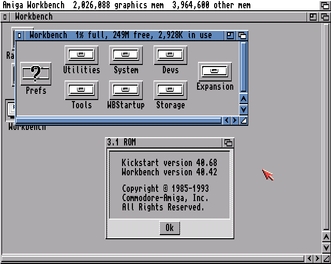
Task: Click depth gadget of the 3.1 ROM dialog
Action: (228, 143)
